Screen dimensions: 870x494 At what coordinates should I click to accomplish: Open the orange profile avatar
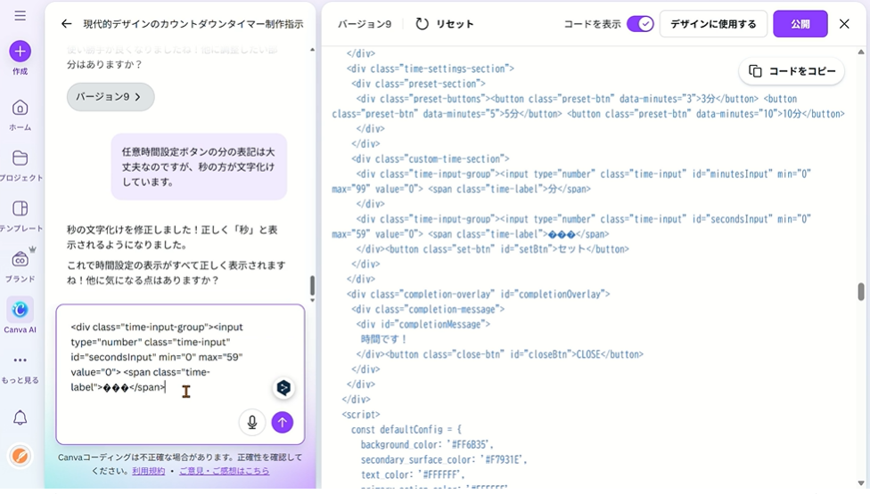click(x=20, y=456)
